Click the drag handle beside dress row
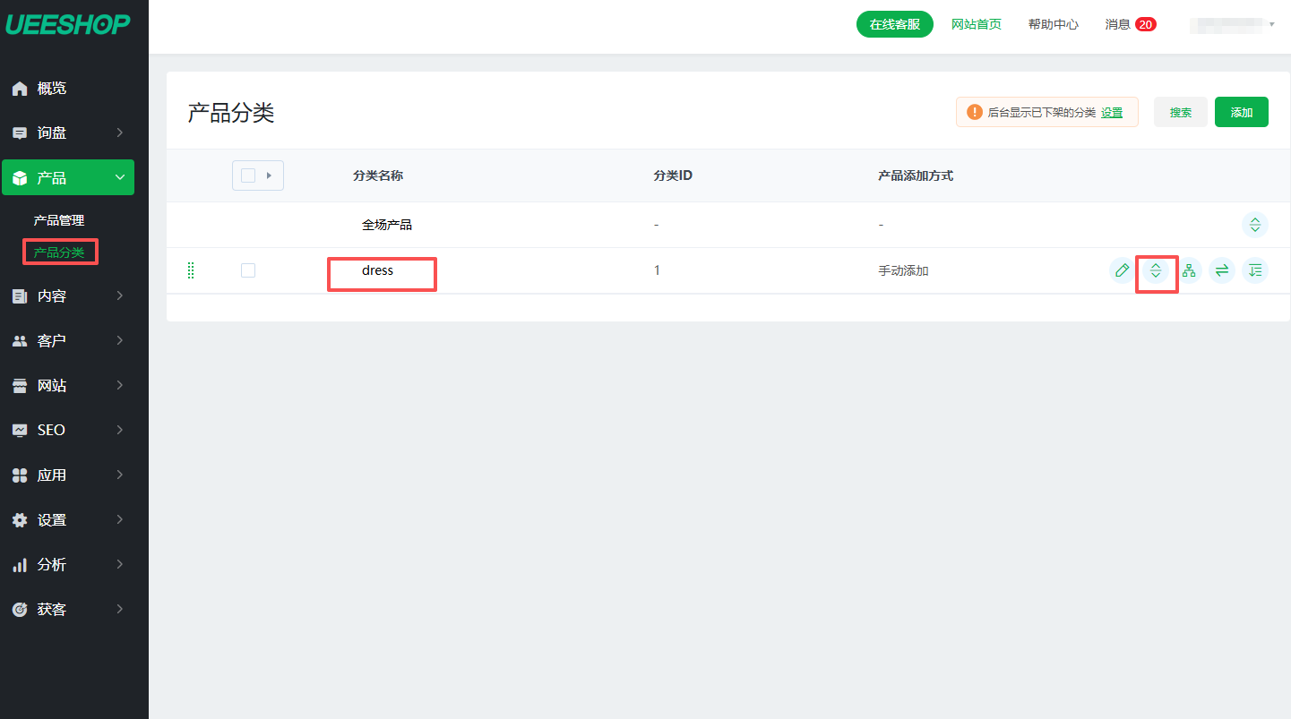The height and width of the screenshot is (719, 1291). tap(191, 270)
